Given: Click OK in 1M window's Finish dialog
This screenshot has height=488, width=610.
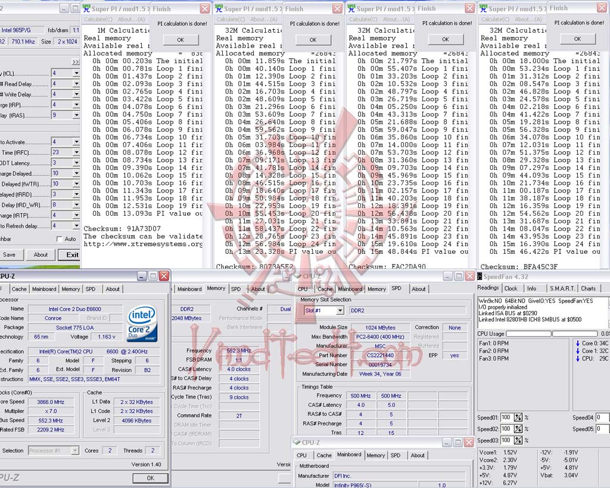Looking at the screenshot, I should [180, 40].
